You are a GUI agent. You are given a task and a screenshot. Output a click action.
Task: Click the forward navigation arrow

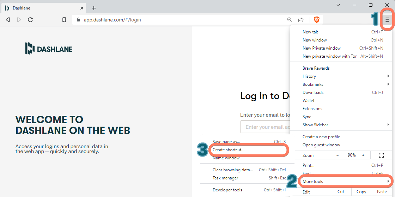pyautogui.click(x=19, y=20)
